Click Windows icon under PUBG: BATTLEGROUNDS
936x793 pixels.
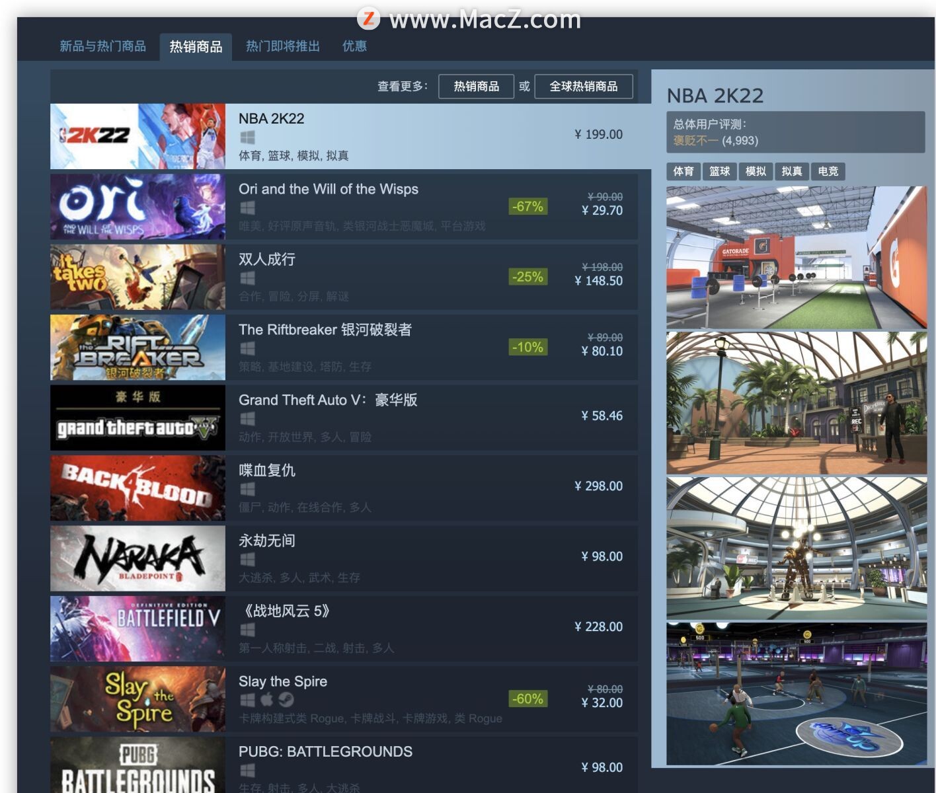247,771
